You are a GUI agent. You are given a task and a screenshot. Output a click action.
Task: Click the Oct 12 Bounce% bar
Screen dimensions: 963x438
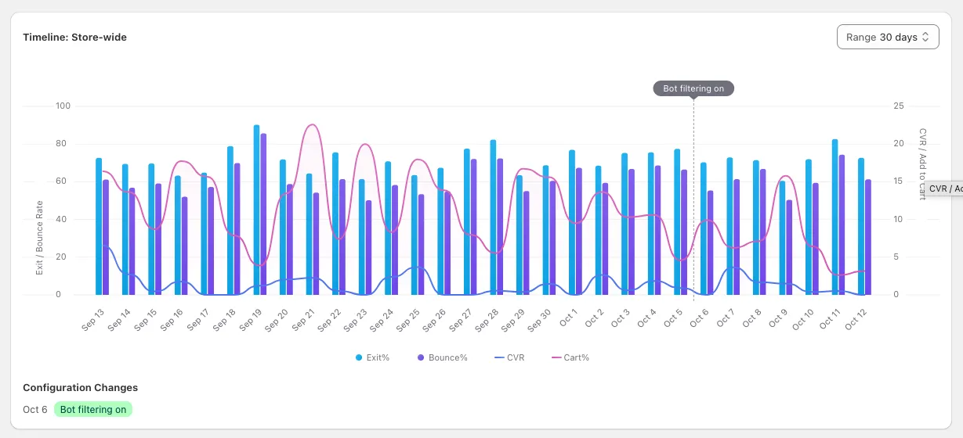click(x=868, y=237)
